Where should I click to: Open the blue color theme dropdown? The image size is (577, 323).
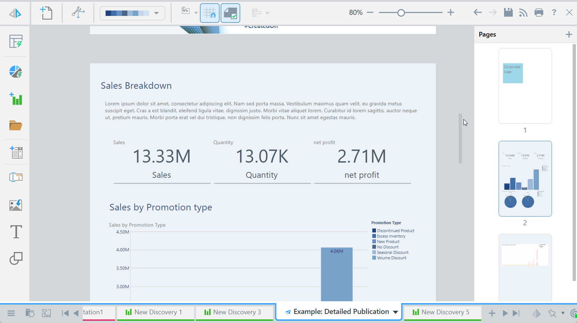coord(132,13)
